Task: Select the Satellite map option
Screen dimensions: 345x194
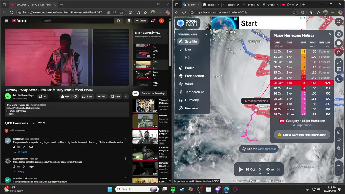Action: pos(188,41)
